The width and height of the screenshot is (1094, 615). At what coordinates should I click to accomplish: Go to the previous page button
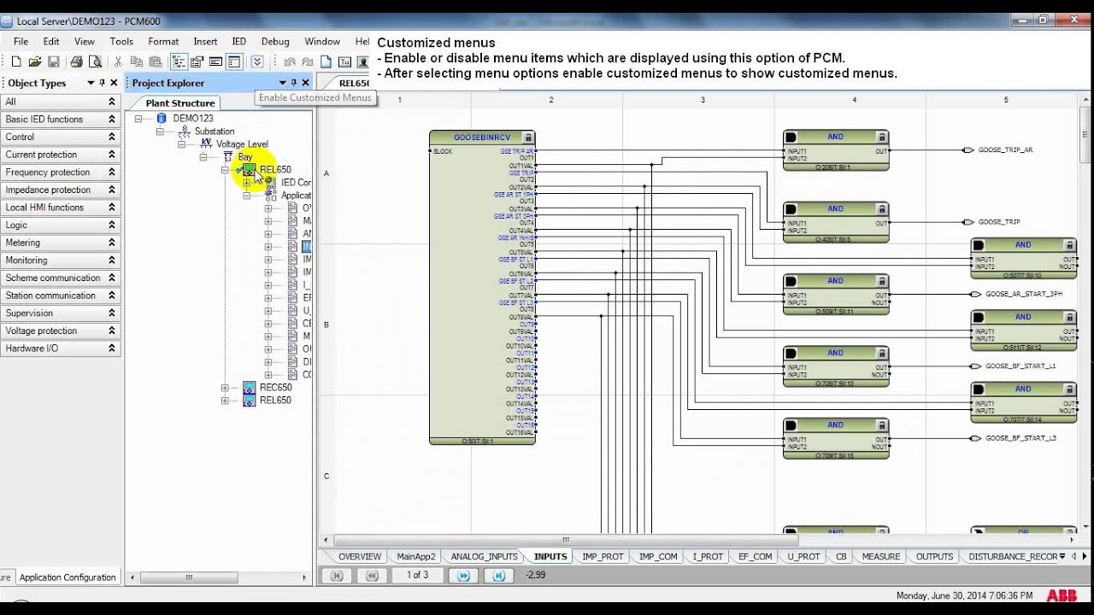372,576
